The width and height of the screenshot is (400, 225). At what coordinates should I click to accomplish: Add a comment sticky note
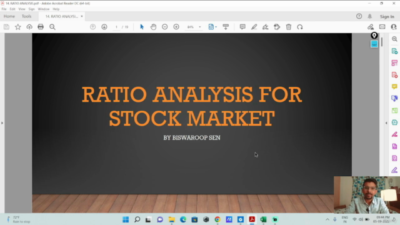(x=242, y=27)
